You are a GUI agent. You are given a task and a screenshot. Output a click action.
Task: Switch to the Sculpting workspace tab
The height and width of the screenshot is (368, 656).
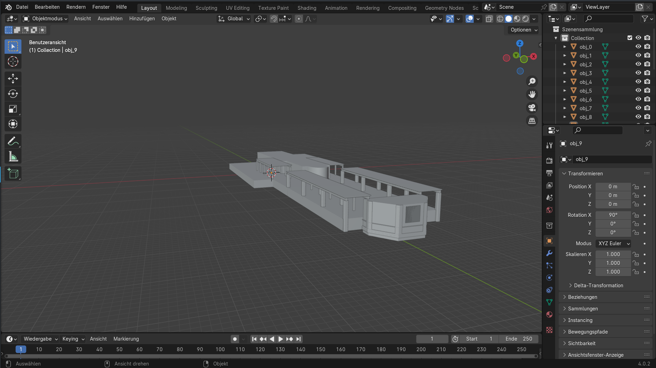coord(206,8)
